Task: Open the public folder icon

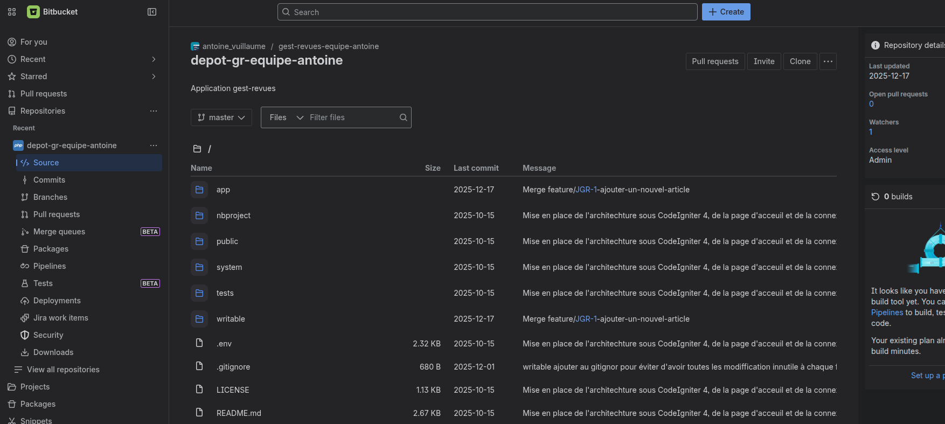Action: coord(199,241)
